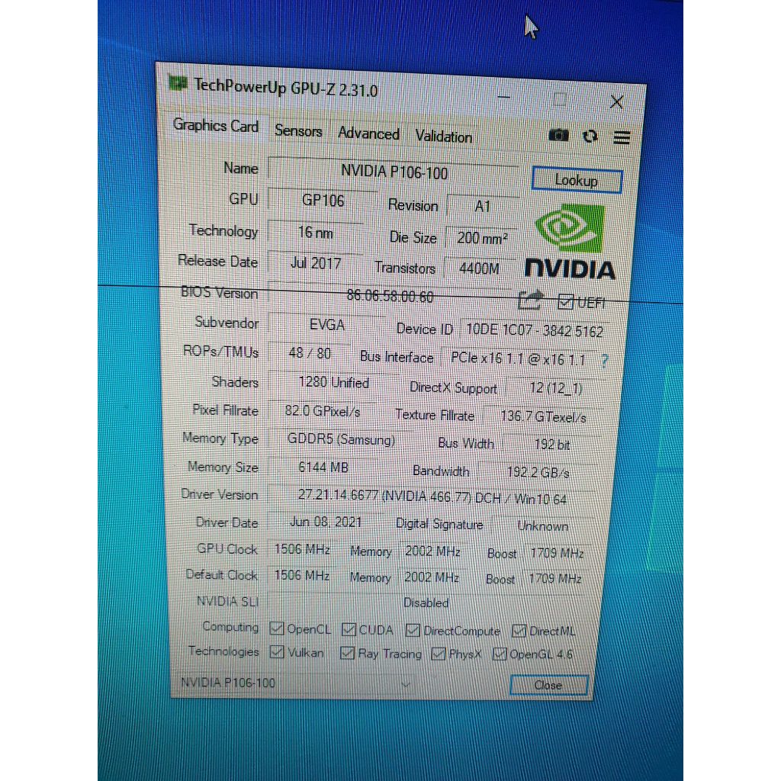Toggle the Vulkan checkbox
Viewport: 781px width, 781px height.
277,652
